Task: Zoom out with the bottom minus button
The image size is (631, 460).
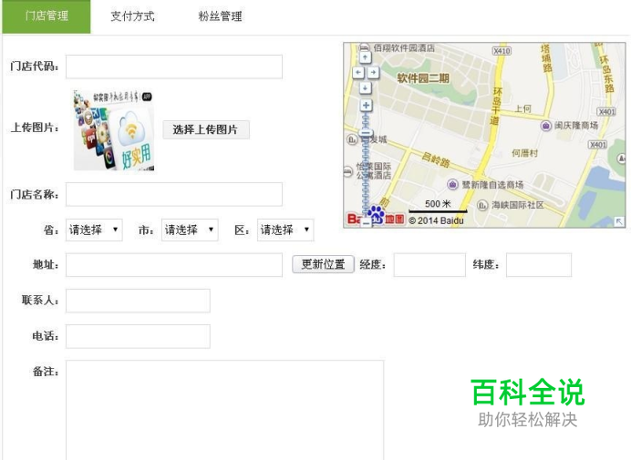Action: pos(366,222)
